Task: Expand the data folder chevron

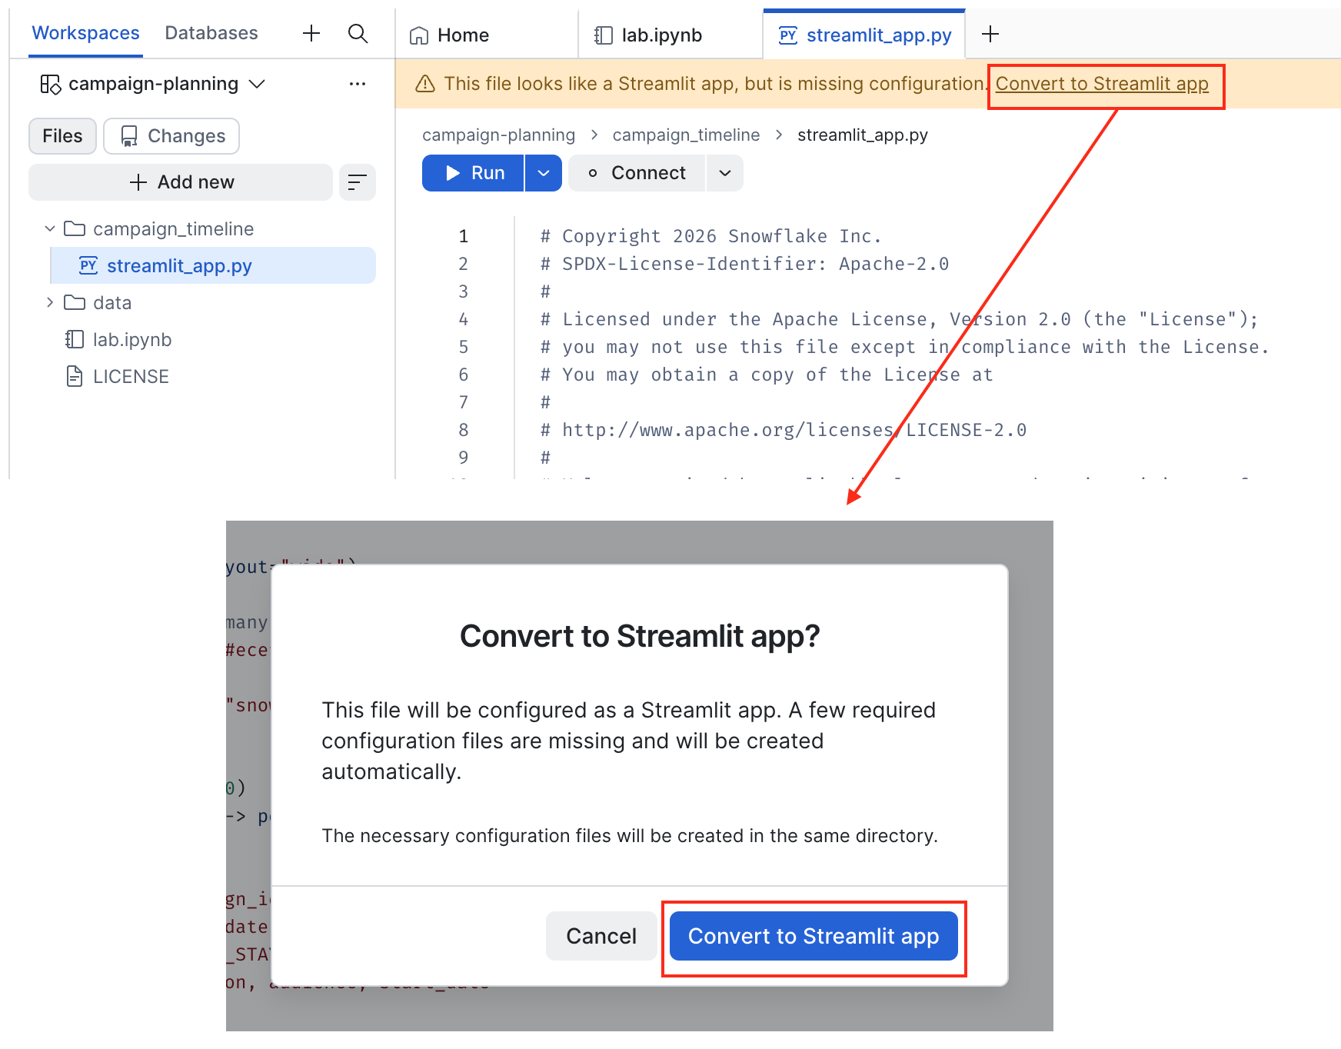Action: pos(50,302)
